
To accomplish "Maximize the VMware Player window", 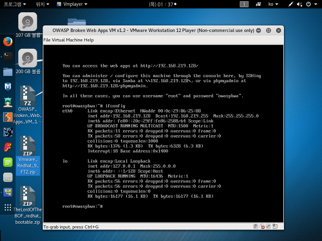I will tap(269, 30).
